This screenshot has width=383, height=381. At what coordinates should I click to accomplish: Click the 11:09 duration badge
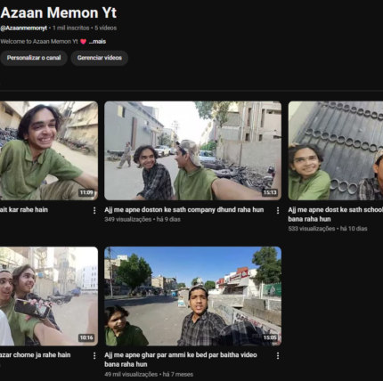86,192
